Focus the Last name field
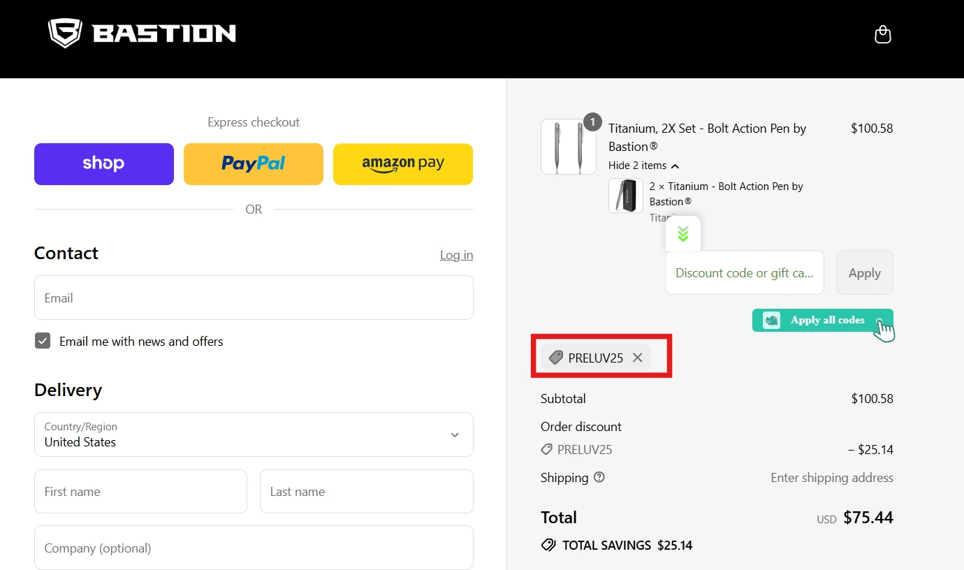The height and width of the screenshot is (570, 964). pyautogui.click(x=367, y=491)
